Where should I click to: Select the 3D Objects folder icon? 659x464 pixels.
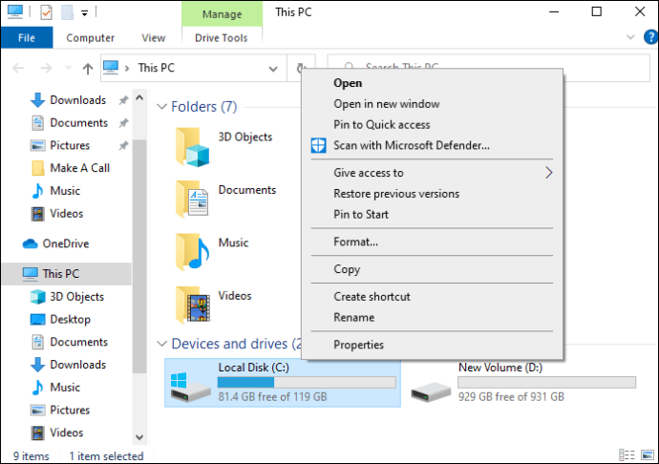click(193, 147)
